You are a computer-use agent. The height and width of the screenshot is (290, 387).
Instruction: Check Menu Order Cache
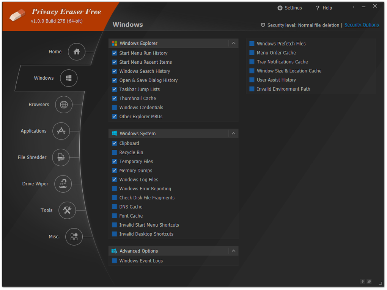pos(252,53)
